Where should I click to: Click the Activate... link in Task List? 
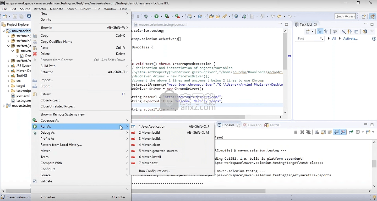pyautogui.click(x=350, y=39)
